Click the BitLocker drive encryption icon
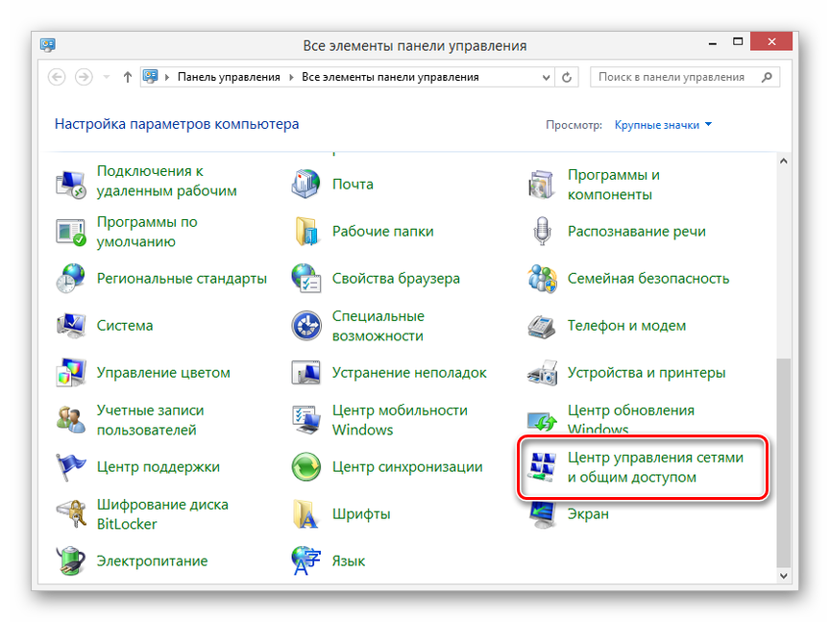This screenshot has height=622, width=830. click(x=70, y=514)
